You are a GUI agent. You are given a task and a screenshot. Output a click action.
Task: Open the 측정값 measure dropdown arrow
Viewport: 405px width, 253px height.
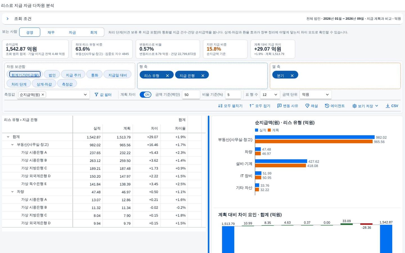85,95
